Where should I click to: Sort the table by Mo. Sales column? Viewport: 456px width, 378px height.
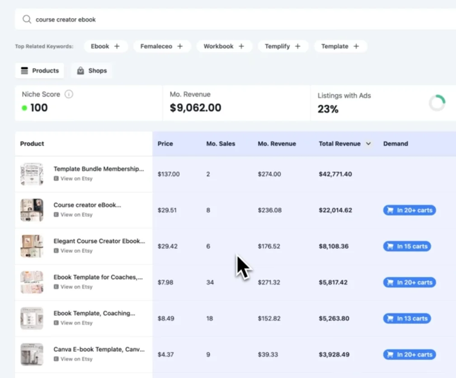pyautogui.click(x=221, y=144)
